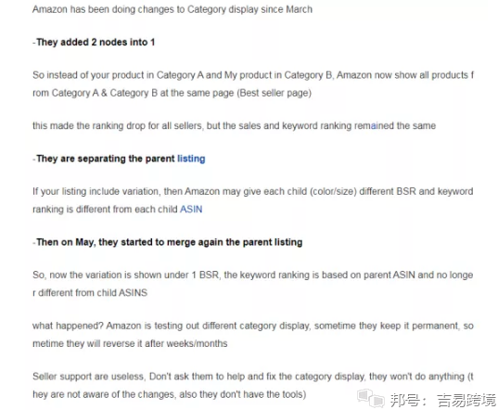
Task: Click the paragraph starting "If your listing include variation"
Action: (x=253, y=200)
